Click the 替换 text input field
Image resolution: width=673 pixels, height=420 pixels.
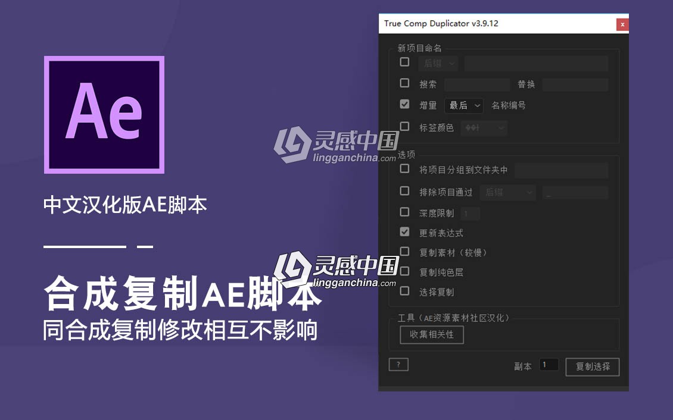[x=575, y=84]
